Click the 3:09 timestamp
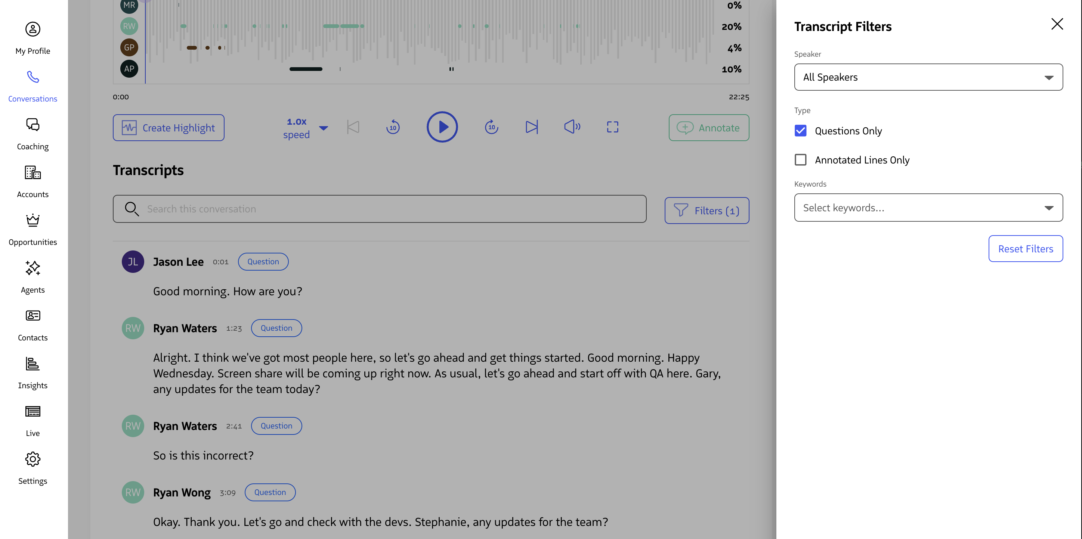The width and height of the screenshot is (1082, 539). [x=228, y=492]
